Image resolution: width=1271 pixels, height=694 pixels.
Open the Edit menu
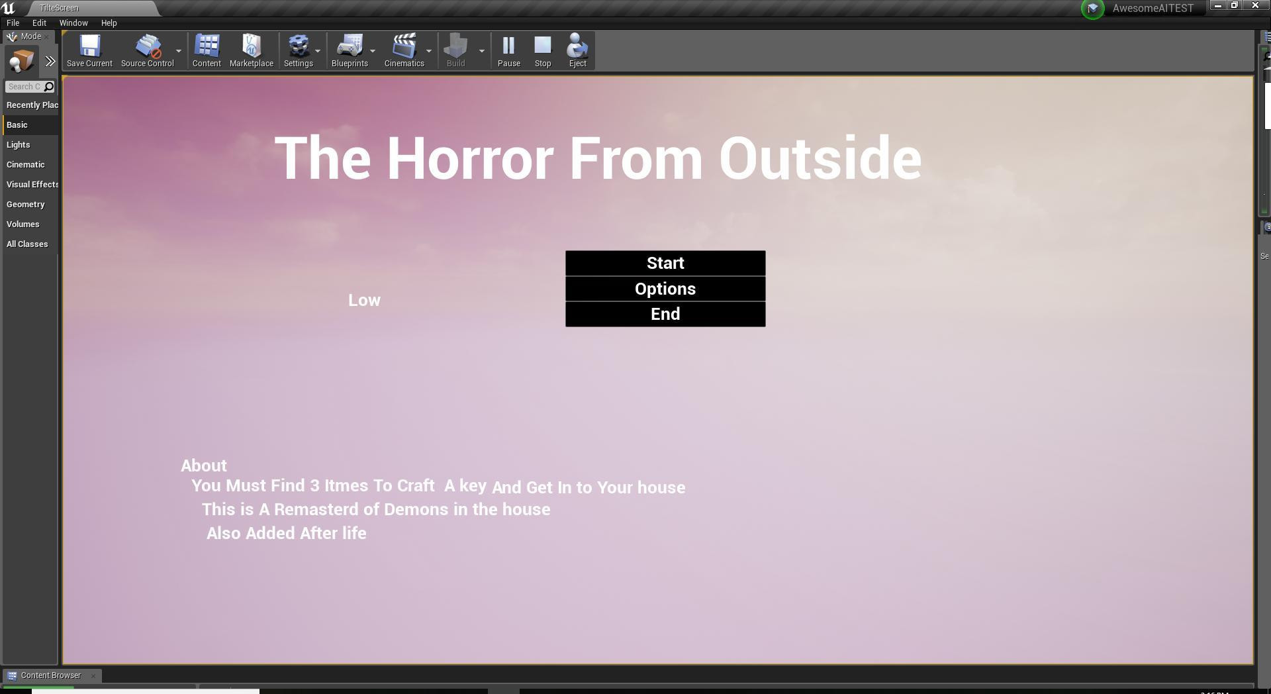click(39, 23)
